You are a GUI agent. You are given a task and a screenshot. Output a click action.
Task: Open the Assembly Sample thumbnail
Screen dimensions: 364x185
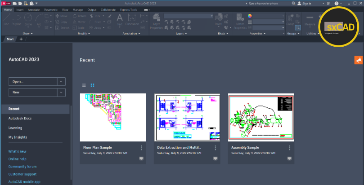[x=261, y=117]
